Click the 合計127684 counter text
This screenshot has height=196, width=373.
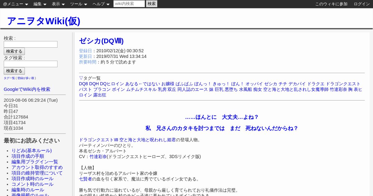(16, 117)
